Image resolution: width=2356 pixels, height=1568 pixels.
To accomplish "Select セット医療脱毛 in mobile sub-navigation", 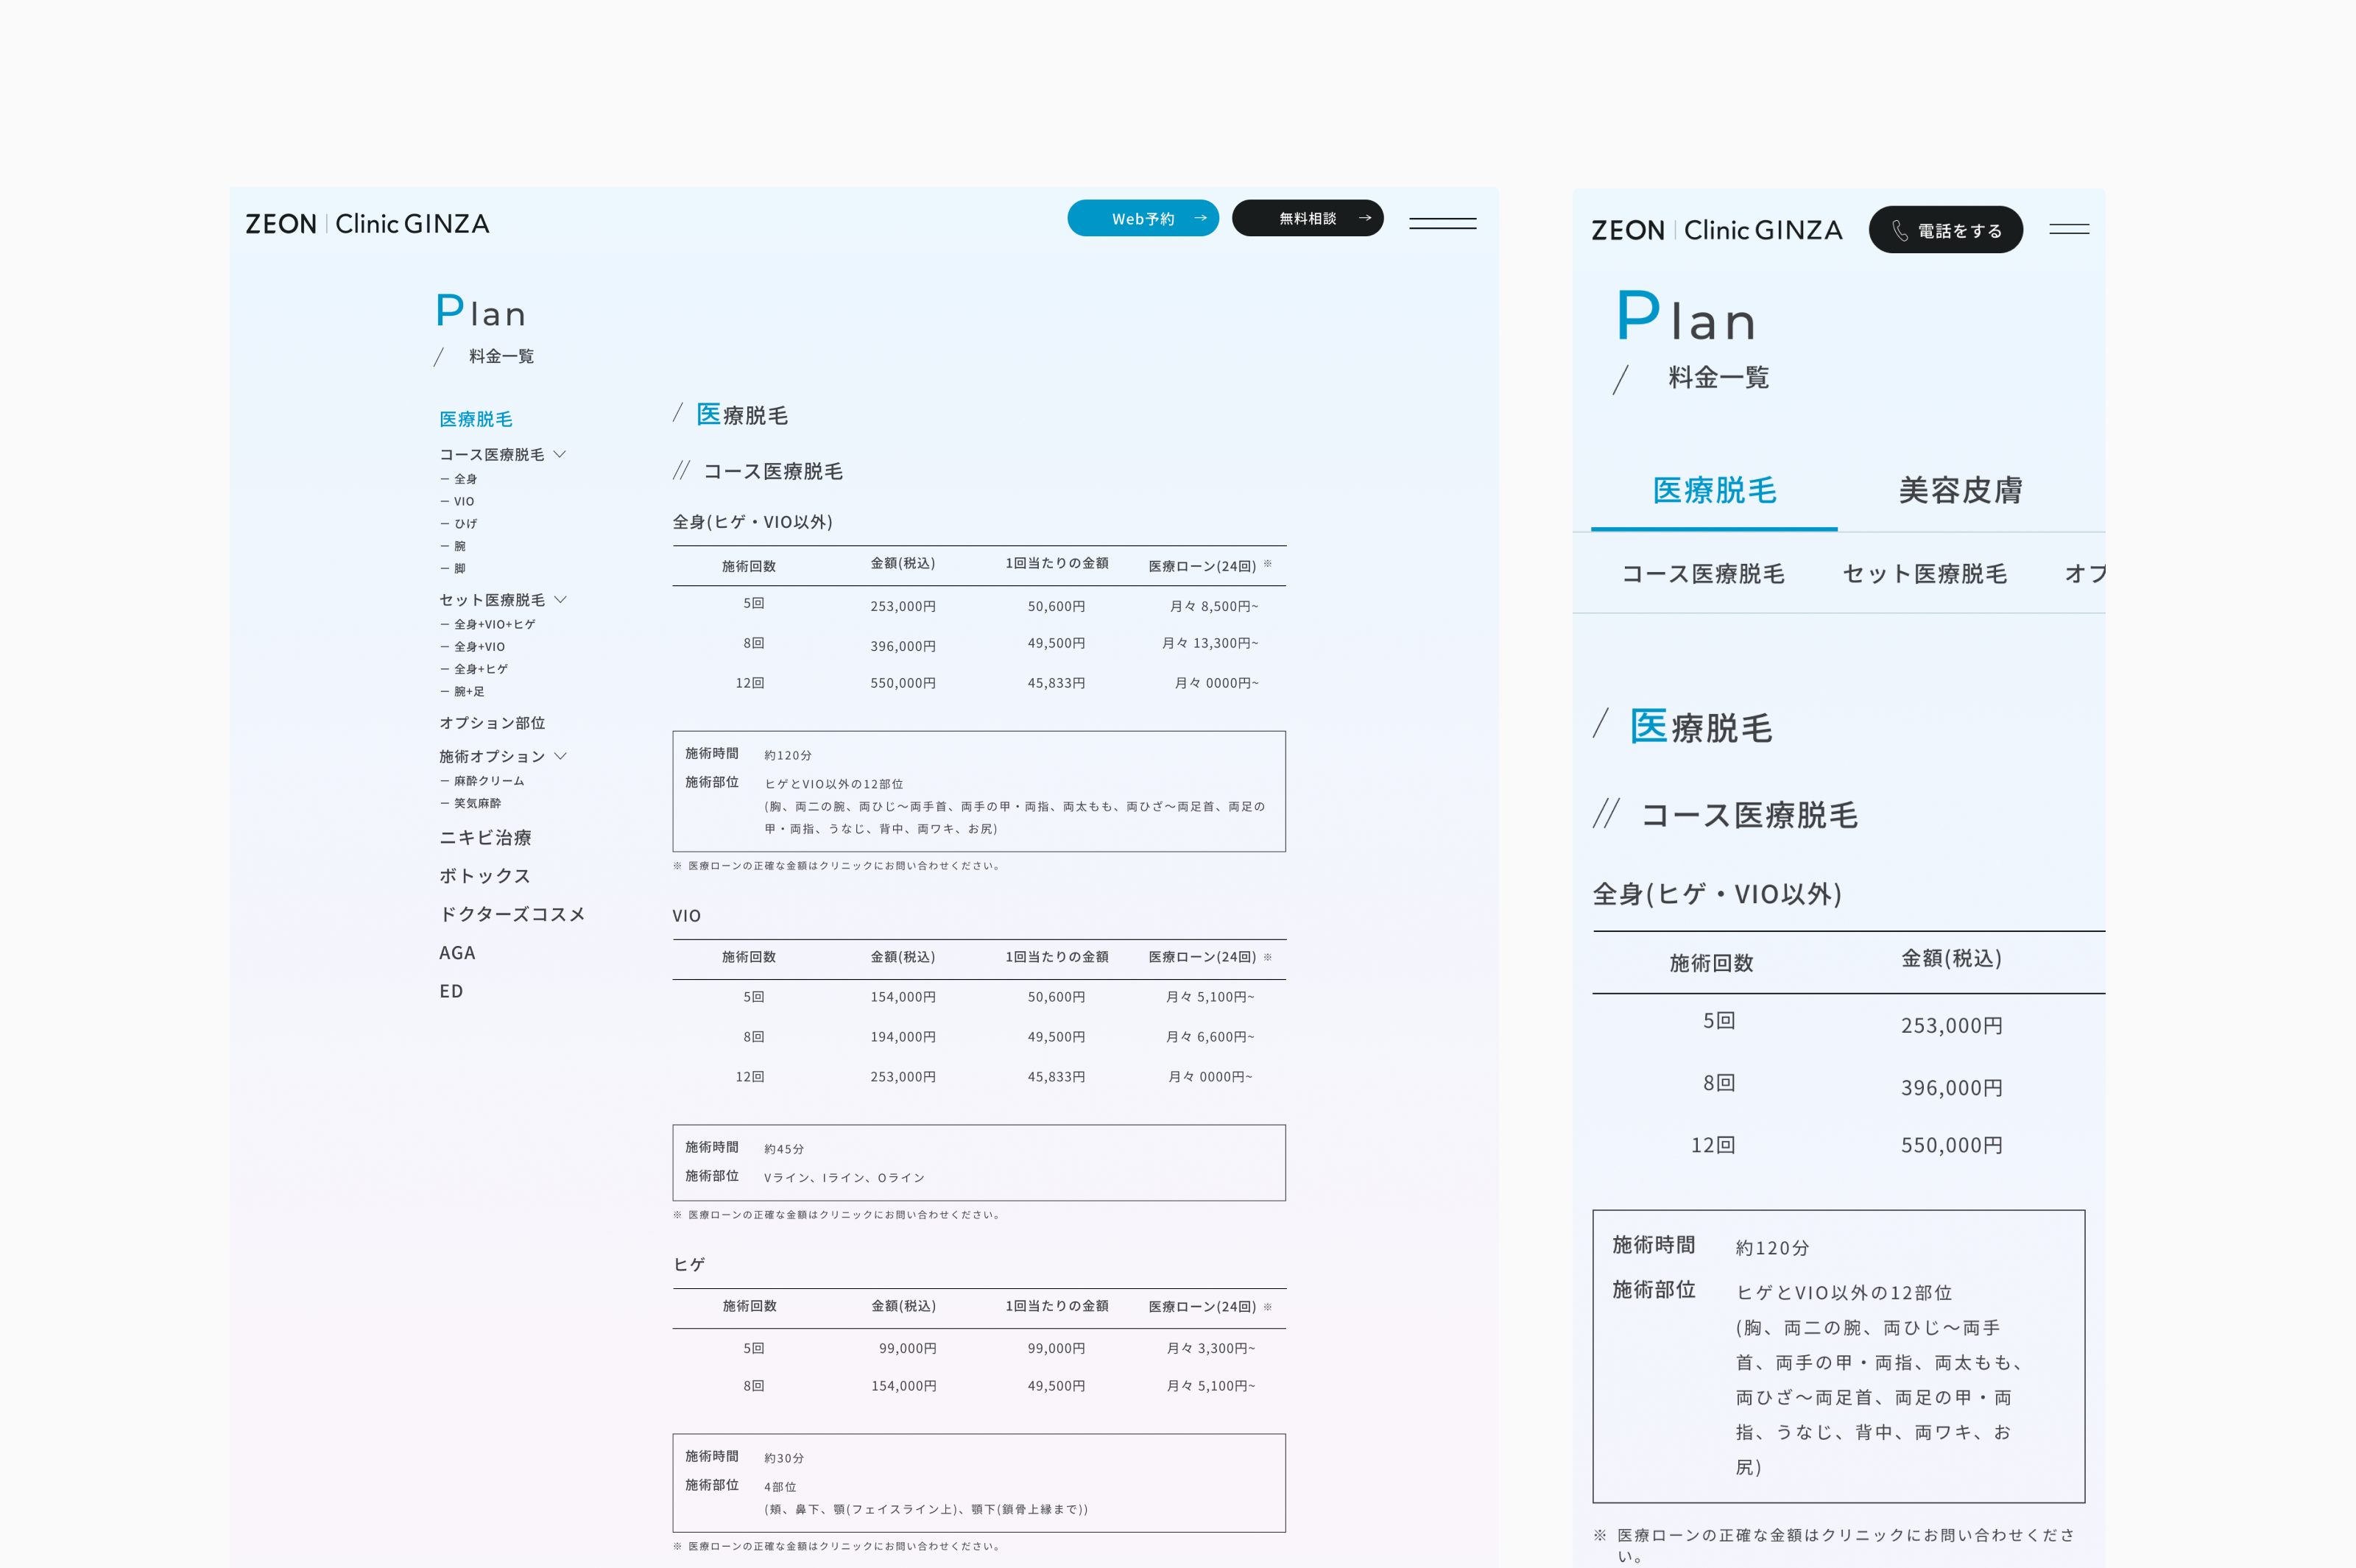I will tap(1924, 574).
